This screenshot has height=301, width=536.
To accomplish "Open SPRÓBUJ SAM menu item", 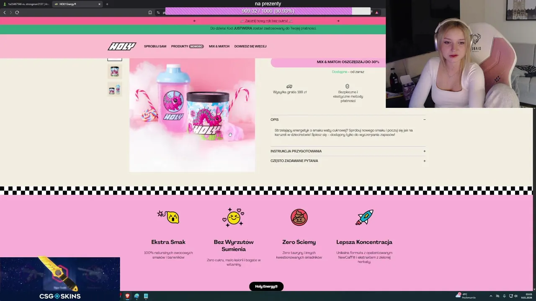I will (x=155, y=46).
